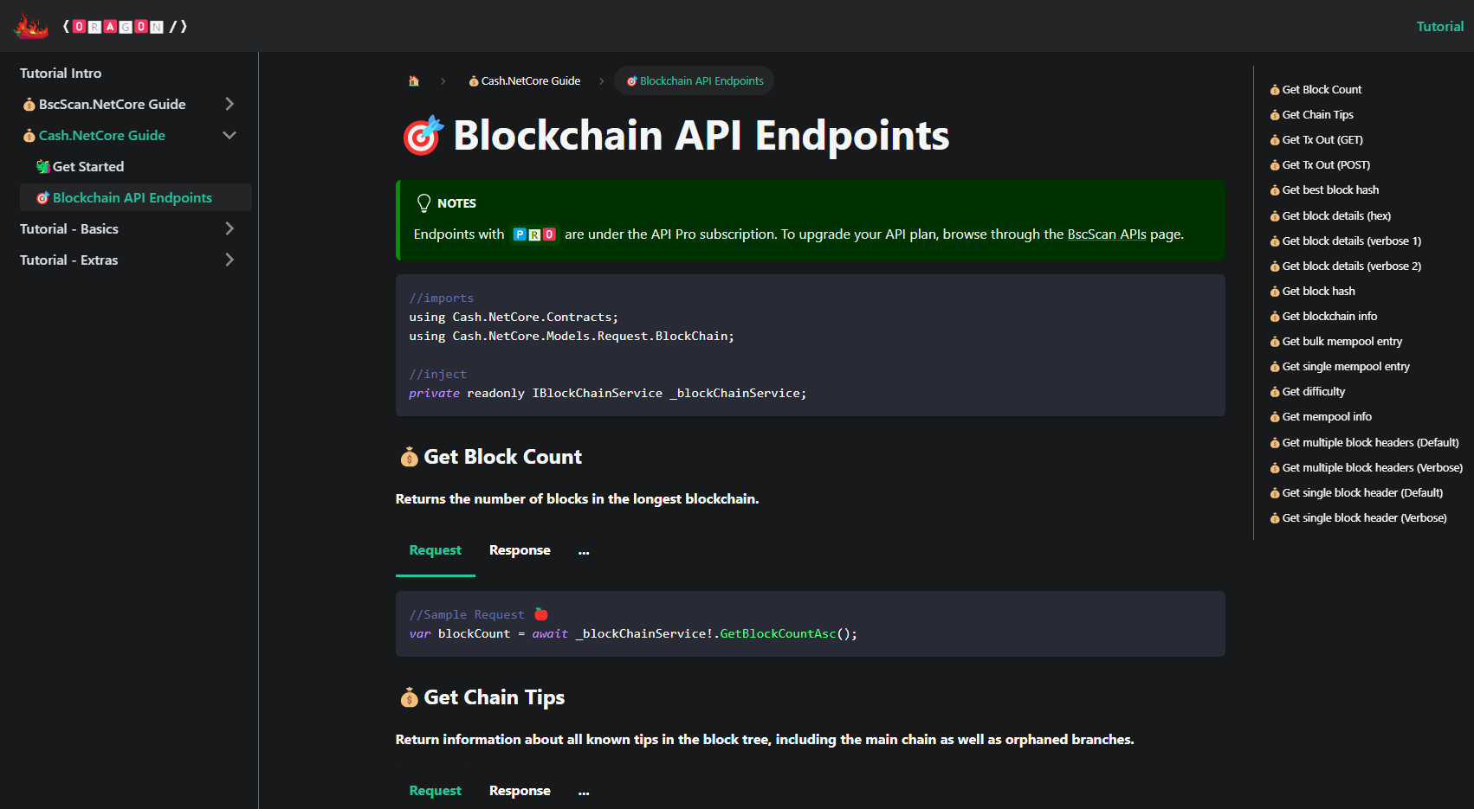Jump to Get Tx Out (POST) section
1474x809 pixels.
[1320, 165]
